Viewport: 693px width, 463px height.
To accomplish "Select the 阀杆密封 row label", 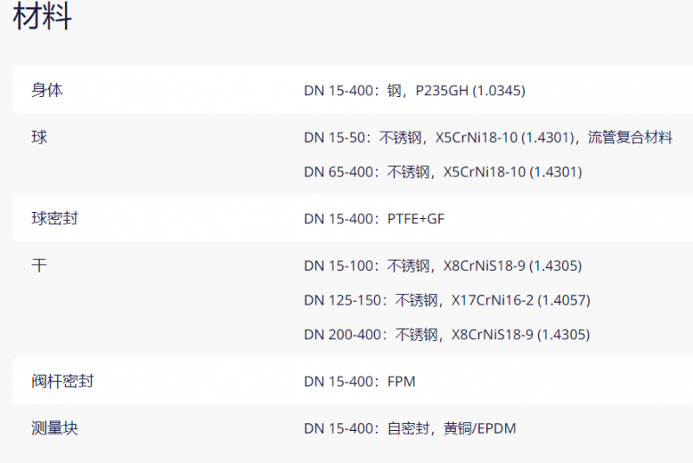I will 62,381.
